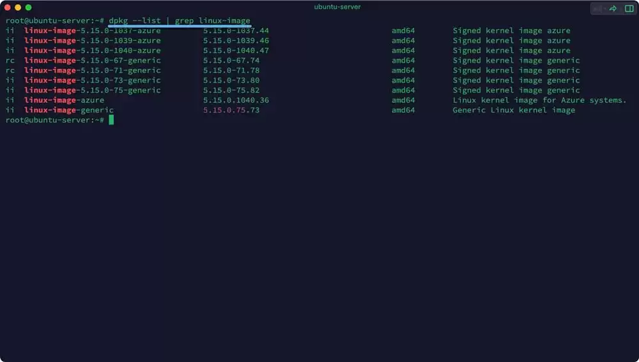Click version 5.15.0-73.80
The width and height of the screenshot is (639, 362).
tap(231, 80)
